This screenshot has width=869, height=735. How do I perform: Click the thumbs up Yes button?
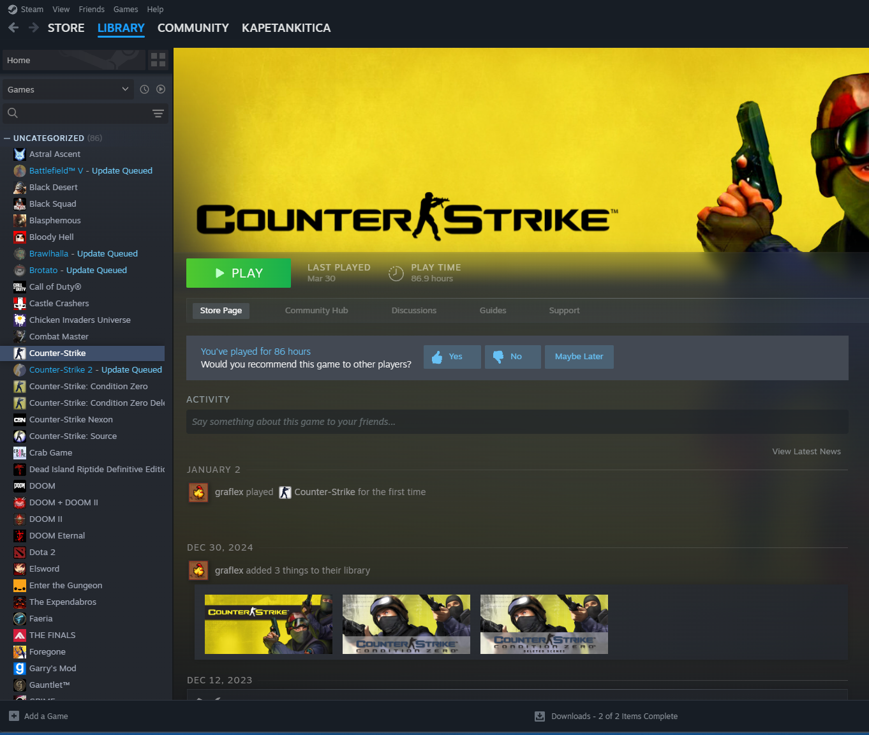(452, 357)
